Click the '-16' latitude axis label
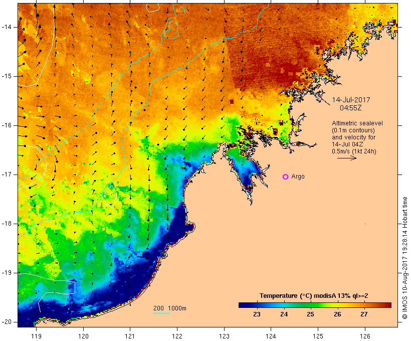This screenshot has width=411, height=341. click(x=7, y=125)
